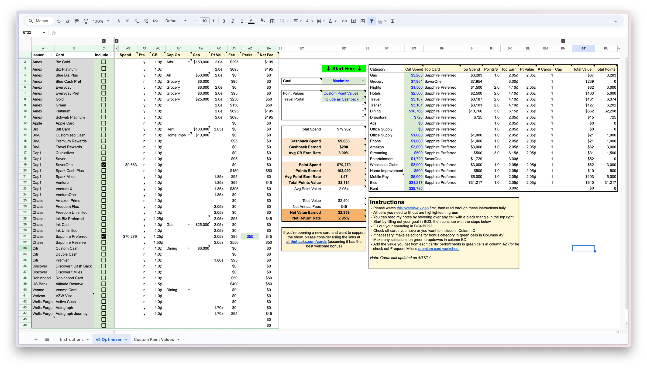Image resolution: width=647 pixels, height=368 pixels.
Task: Select column BT header
Action: 583,48
